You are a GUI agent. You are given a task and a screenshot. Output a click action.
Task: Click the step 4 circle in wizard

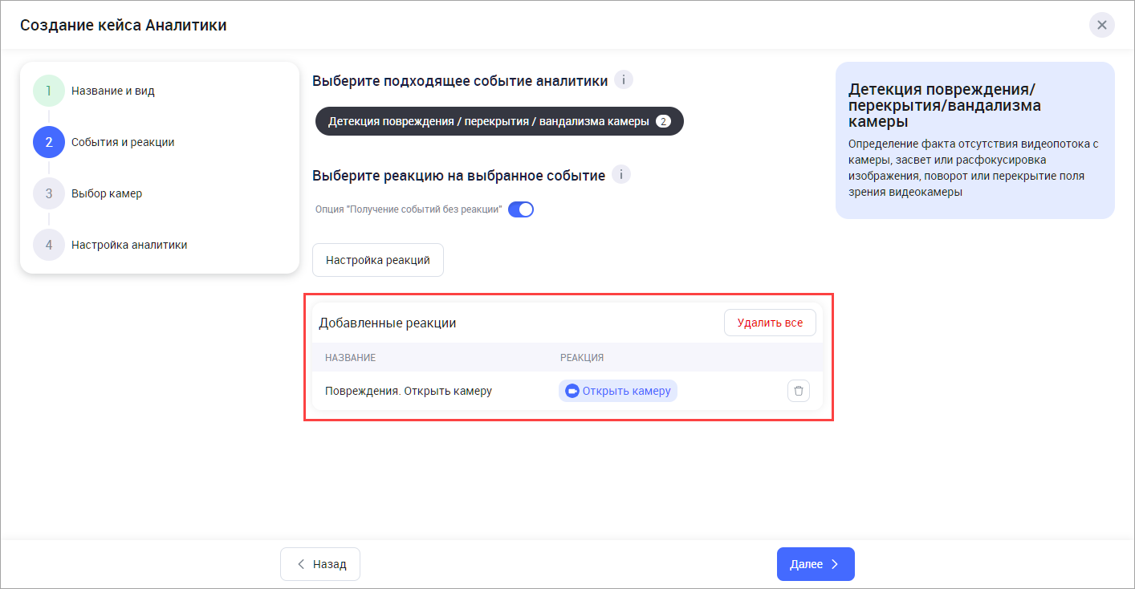[48, 245]
